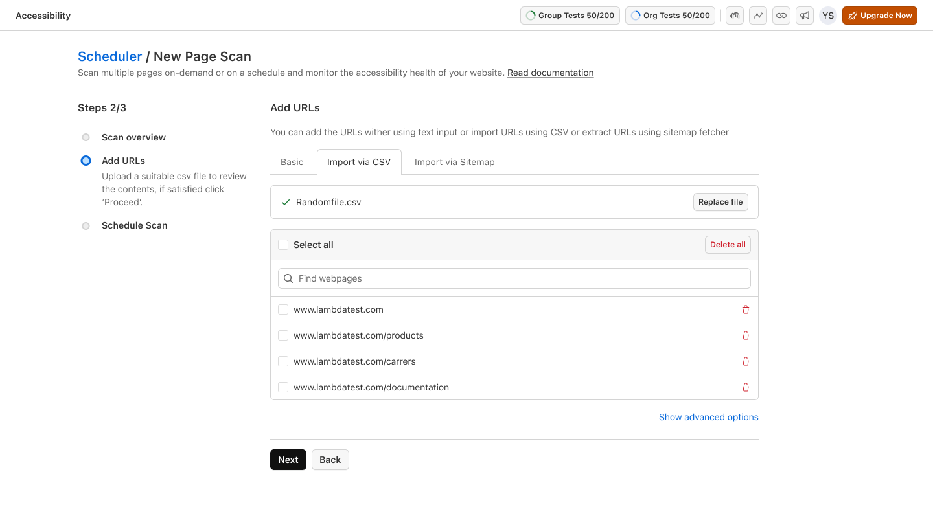This screenshot has height=505, width=933.
Task: Open the announcements megaphone icon
Action: (x=804, y=16)
